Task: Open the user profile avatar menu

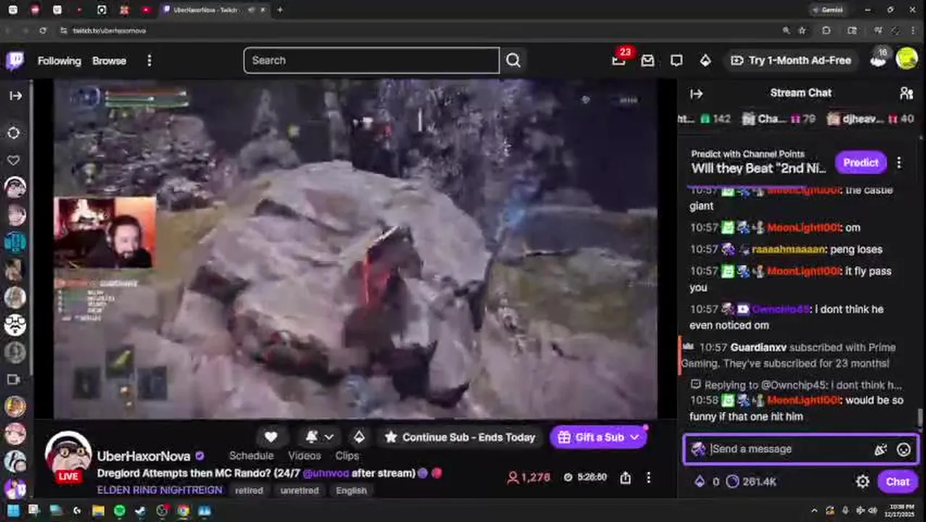Action: pyautogui.click(x=906, y=59)
